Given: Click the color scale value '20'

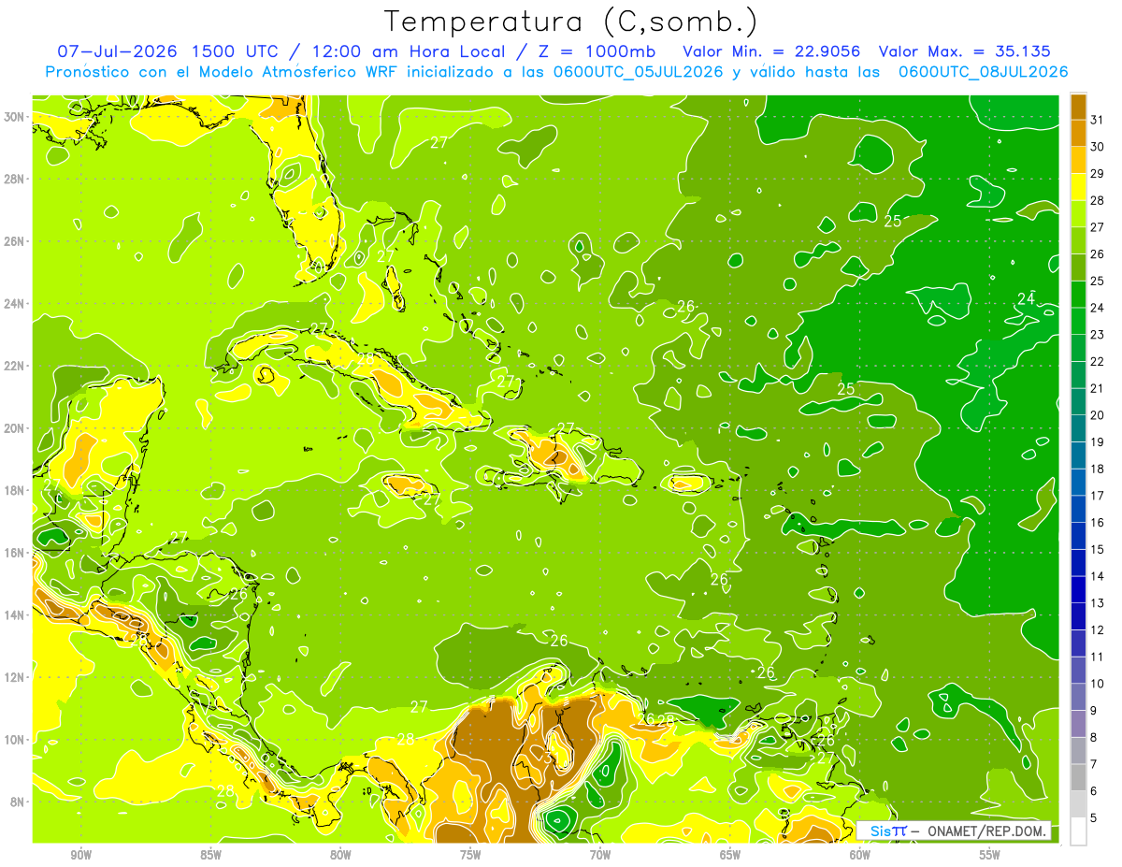Looking at the screenshot, I should [1098, 415].
